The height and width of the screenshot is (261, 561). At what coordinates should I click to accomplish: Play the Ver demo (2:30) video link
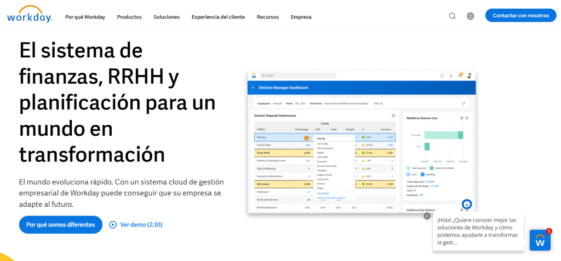click(x=136, y=224)
